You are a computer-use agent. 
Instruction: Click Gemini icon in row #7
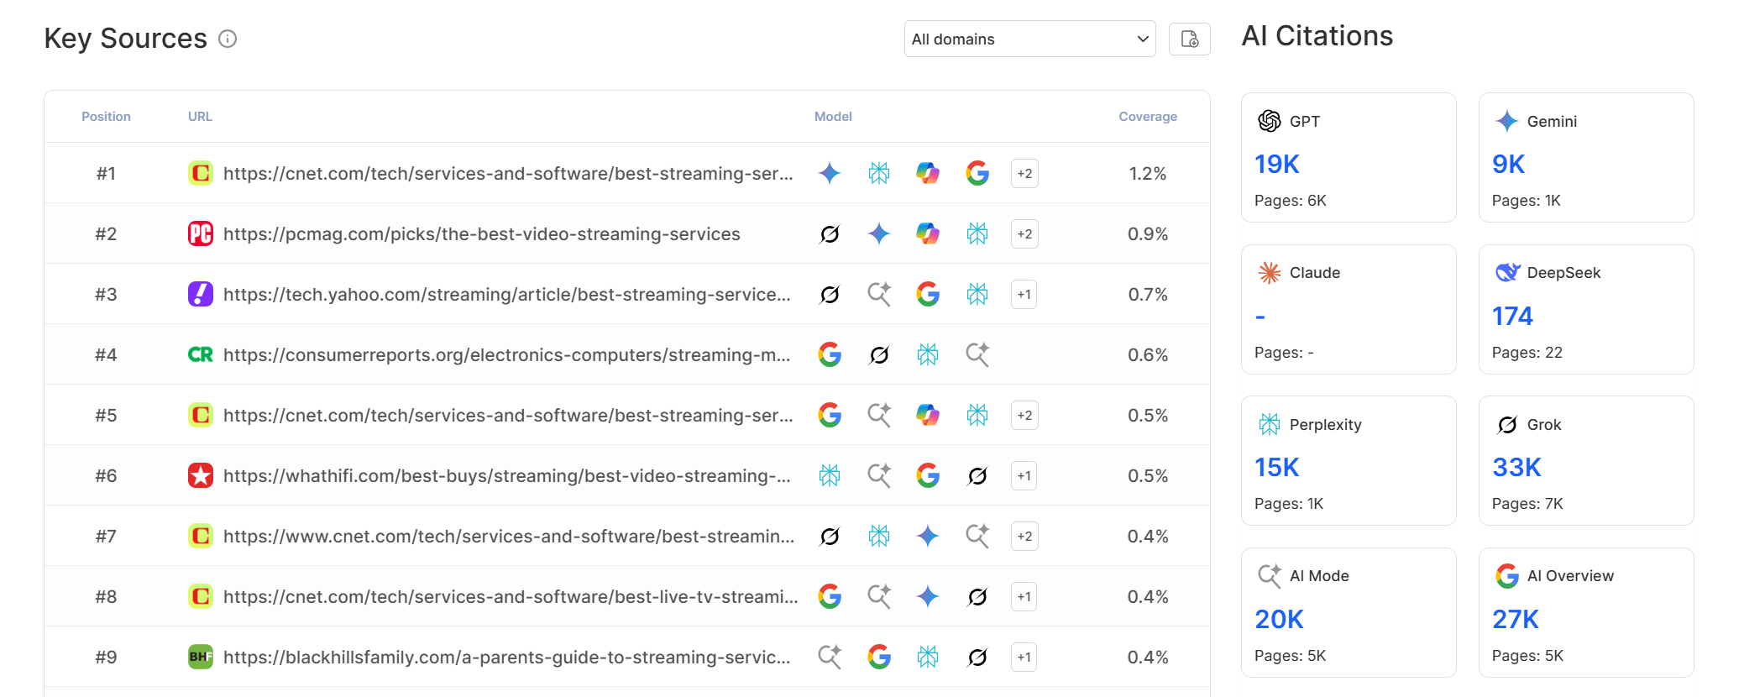pyautogui.click(x=928, y=536)
